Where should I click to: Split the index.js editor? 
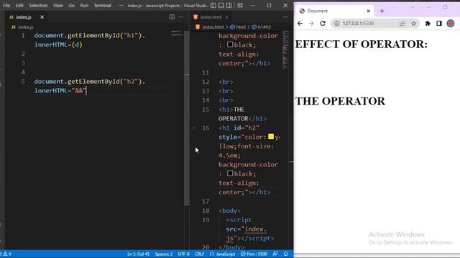click(172, 16)
